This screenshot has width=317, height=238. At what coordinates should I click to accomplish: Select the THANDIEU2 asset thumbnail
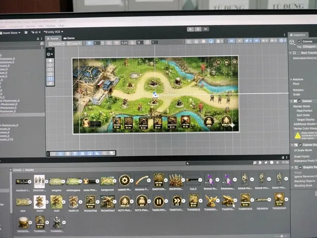(193, 200)
